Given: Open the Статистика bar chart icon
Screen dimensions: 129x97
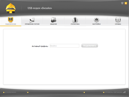Looking at the screenshot, I should click(75, 20).
